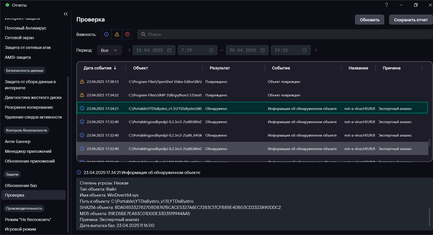Open the help question mark icon
The image size is (433, 235).
point(386,5)
